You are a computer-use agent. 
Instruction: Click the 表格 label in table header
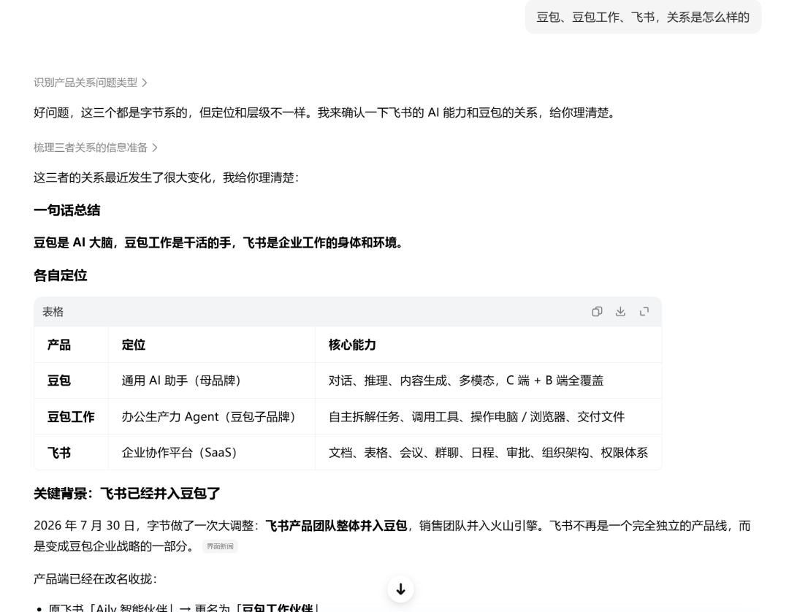point(53,312)
